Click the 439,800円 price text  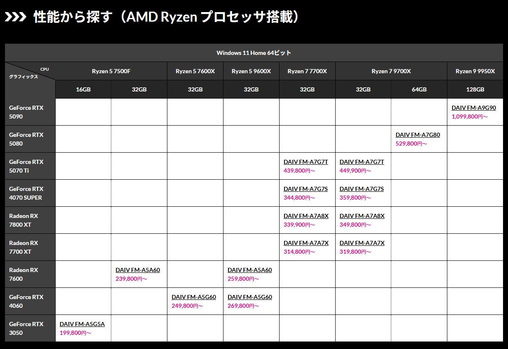point(299,171)
